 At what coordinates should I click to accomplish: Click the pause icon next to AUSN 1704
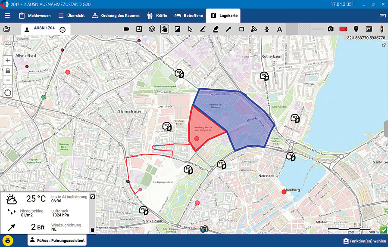63,30
